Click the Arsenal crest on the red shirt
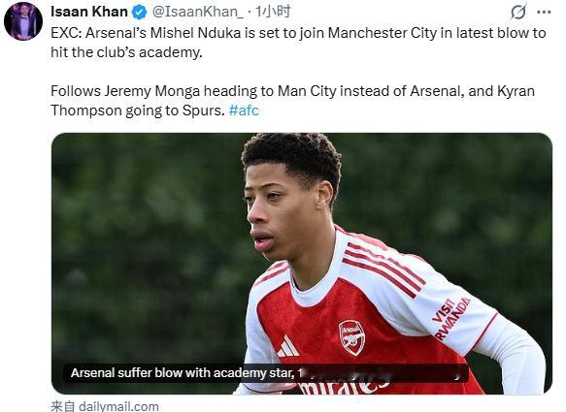 click(x=351, y=337)
